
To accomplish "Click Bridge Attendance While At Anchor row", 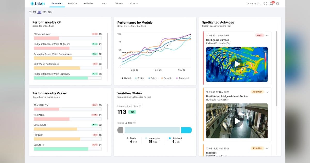I will (67, 46).
